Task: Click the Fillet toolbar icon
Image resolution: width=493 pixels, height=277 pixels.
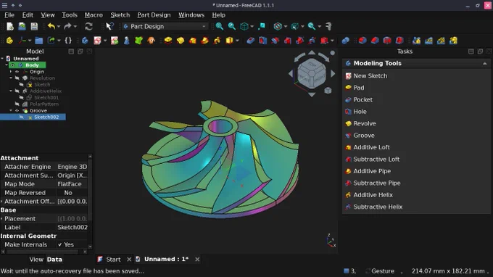Action: (x=362, y=41)
